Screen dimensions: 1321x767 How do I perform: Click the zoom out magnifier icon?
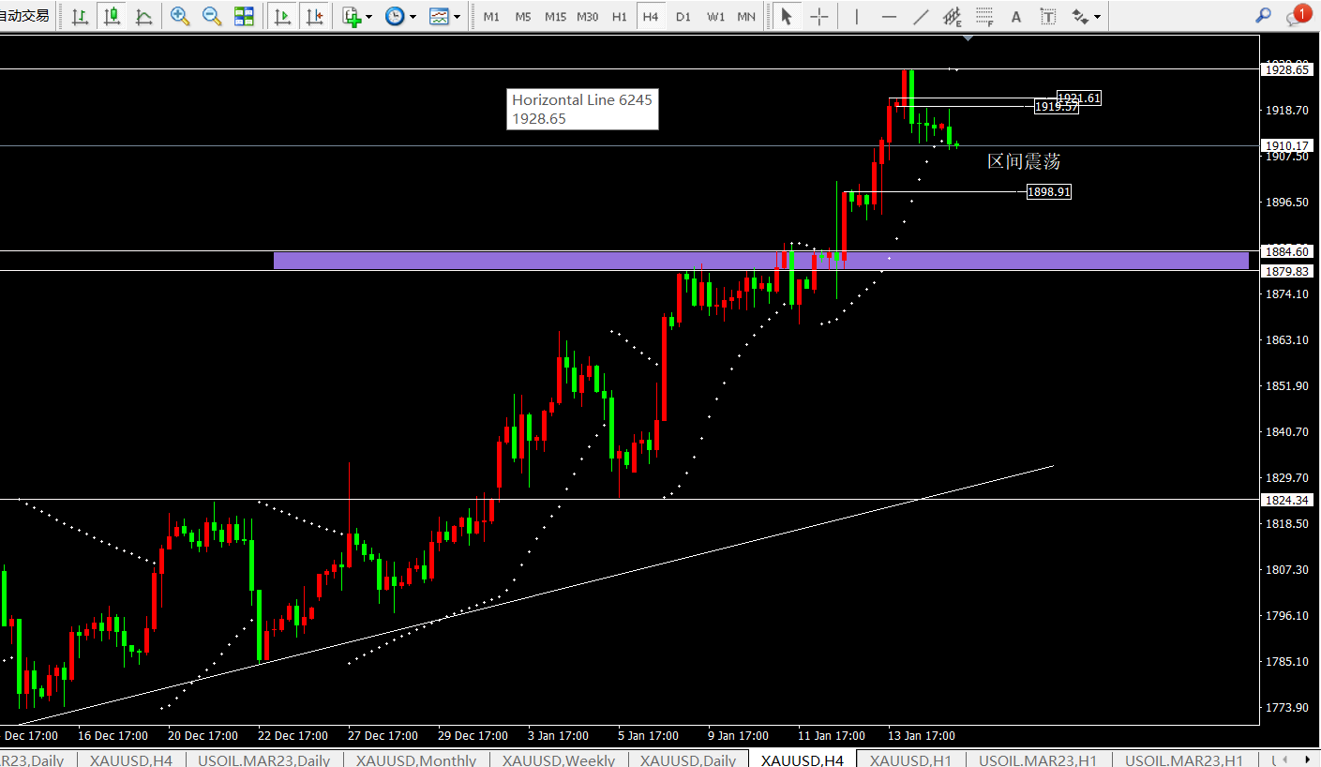(x=212, y=16)
